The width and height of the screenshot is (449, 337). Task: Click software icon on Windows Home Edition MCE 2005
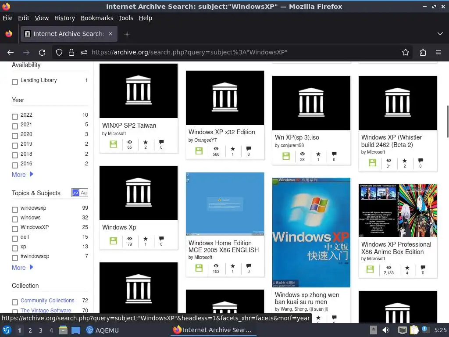click(x=199, y=268)
